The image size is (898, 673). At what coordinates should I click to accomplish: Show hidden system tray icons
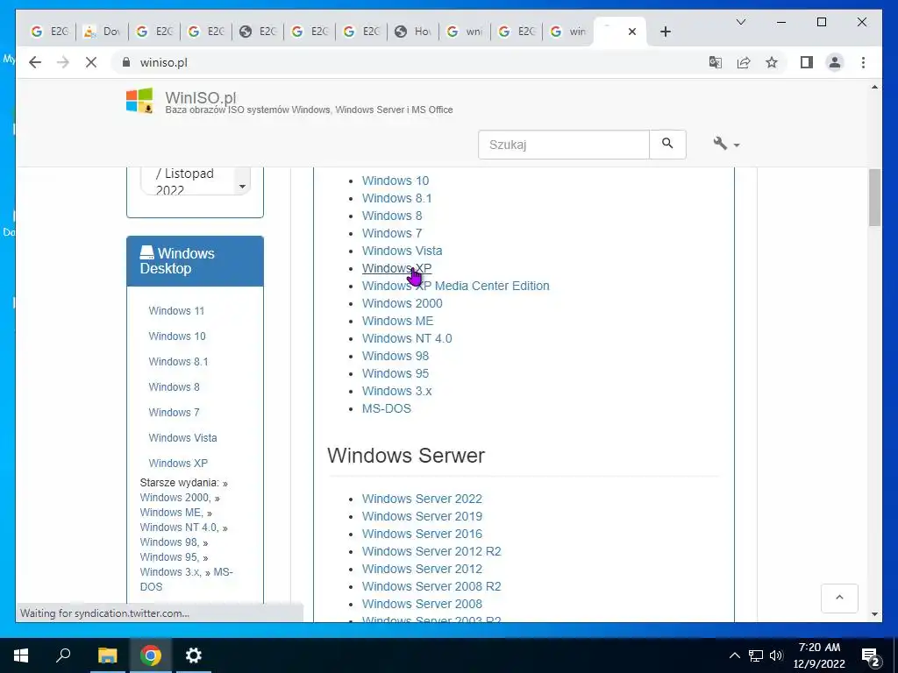(734, 655)
